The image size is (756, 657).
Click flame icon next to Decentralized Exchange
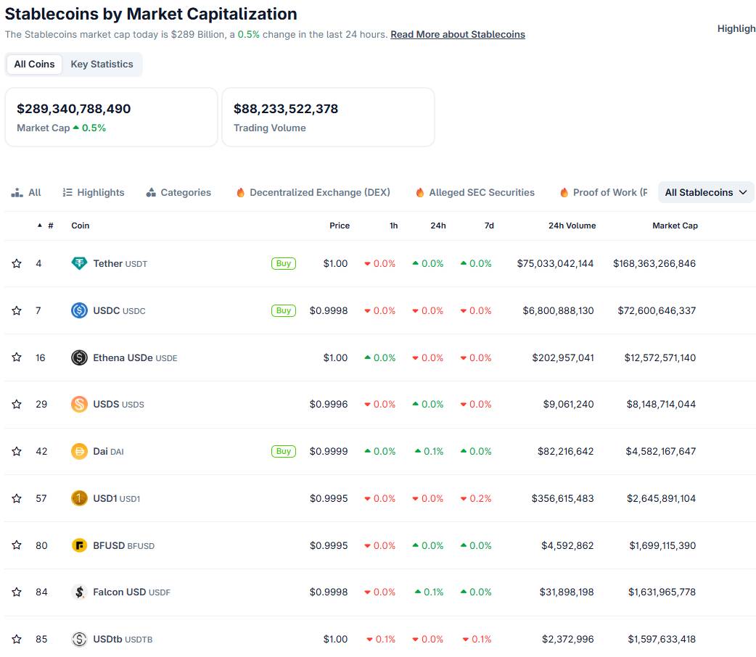240,192
